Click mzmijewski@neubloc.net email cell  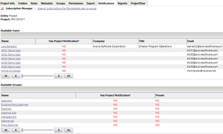click(202, 71)
